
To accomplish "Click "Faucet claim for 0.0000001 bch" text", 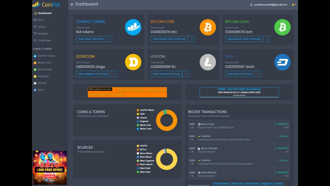I will click(216, 128).
